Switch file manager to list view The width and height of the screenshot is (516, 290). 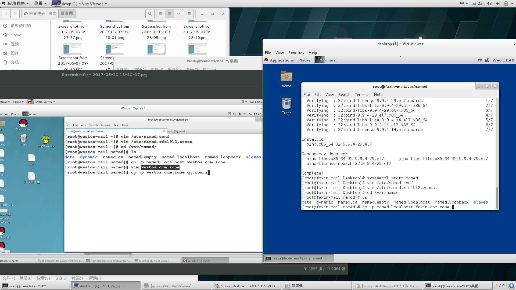(x=161, y=13)
